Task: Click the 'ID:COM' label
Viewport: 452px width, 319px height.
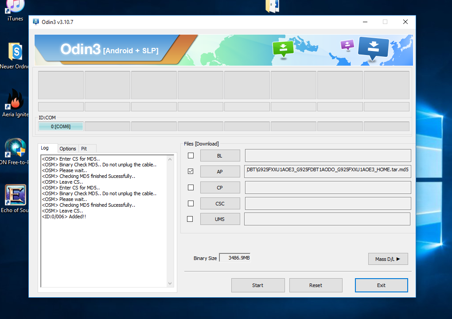Action: click(47, 118)
